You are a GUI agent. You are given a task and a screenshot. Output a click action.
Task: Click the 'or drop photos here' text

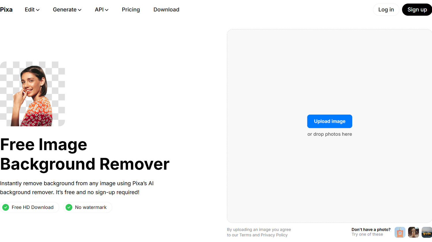(x=329, y=134)
